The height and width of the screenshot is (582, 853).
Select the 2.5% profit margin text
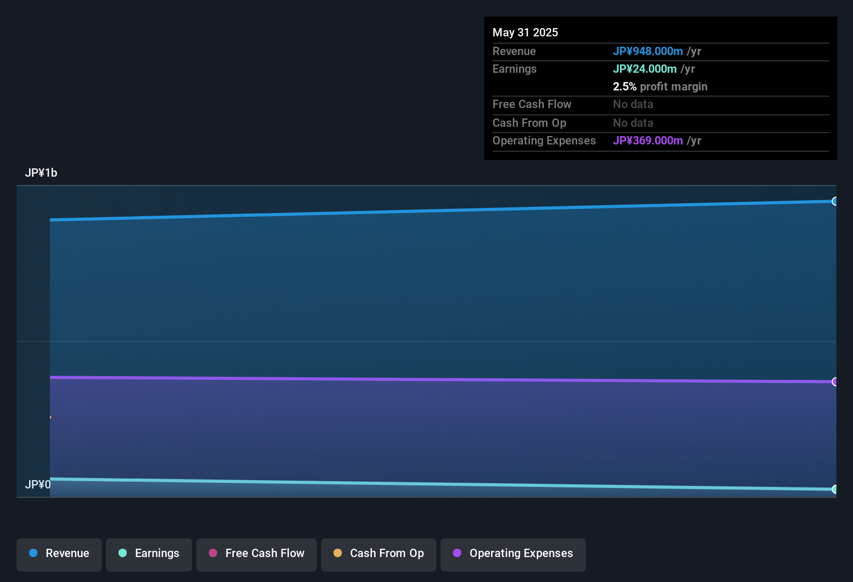click(x=660, y=86)
